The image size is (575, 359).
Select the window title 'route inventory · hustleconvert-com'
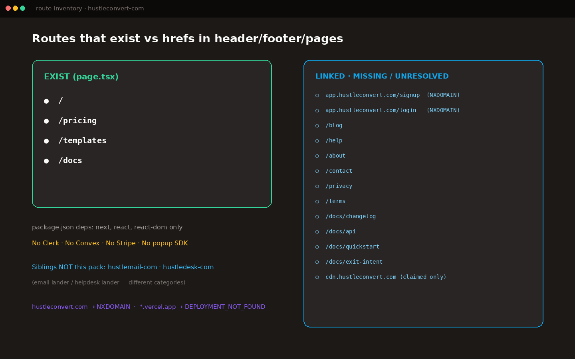(x=90, y=8)
